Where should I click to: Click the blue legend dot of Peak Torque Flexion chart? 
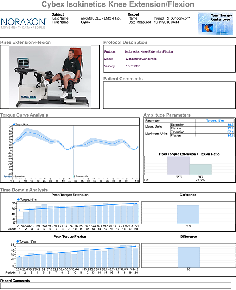[x=17, y=241]
